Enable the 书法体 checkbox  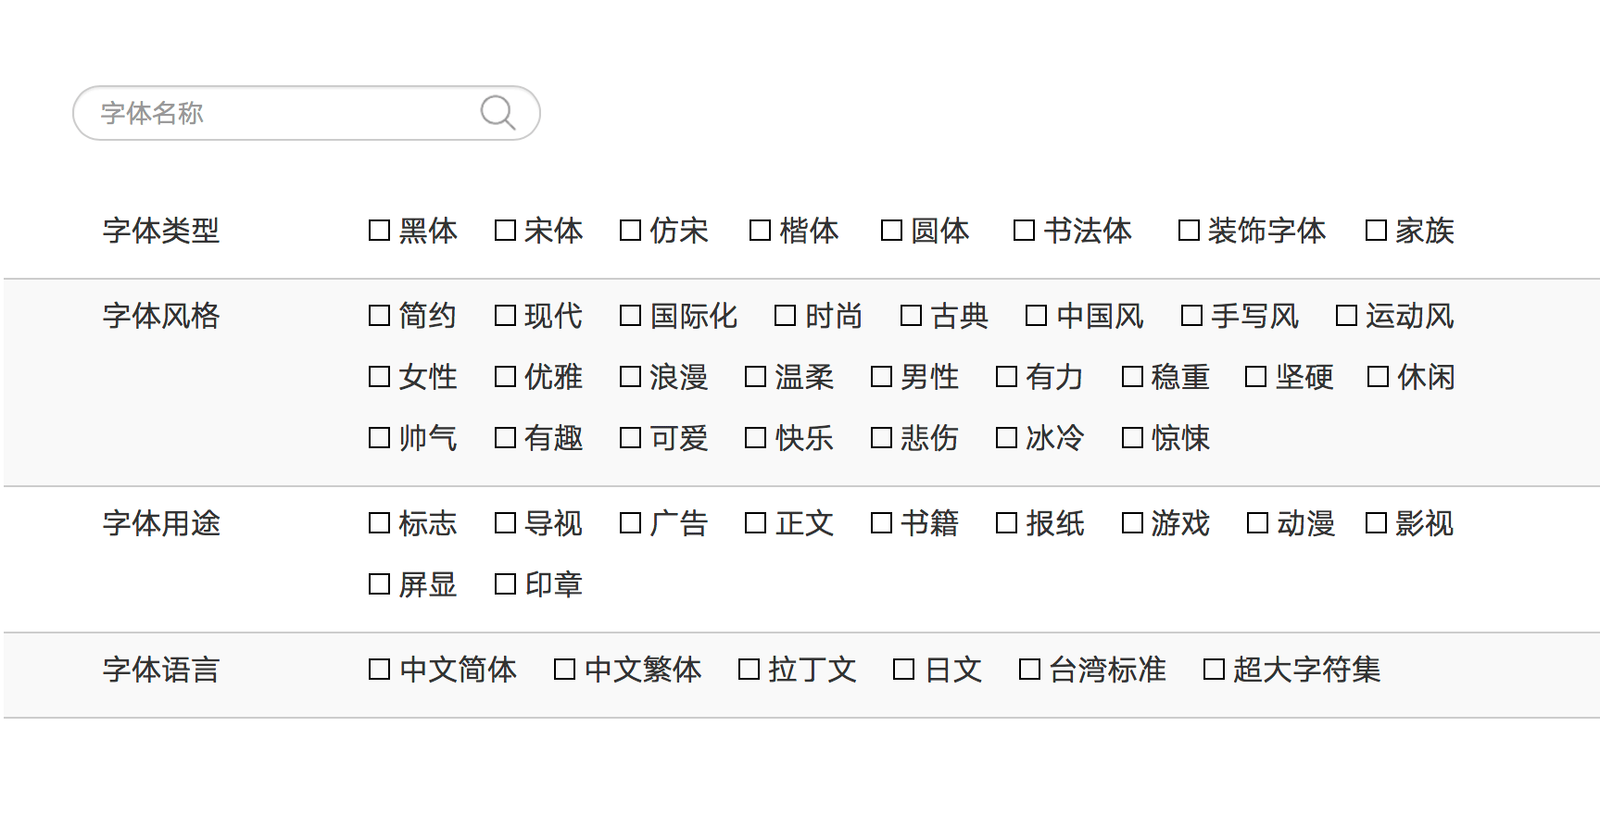click(1024, 231)
